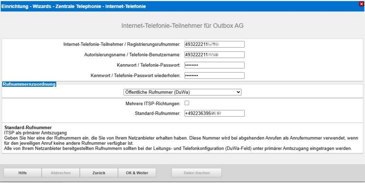Viewport: 365px width, 183px height.
Task: Click the Registrierungsrufnummer input field
Action: [x=214, y=44]
